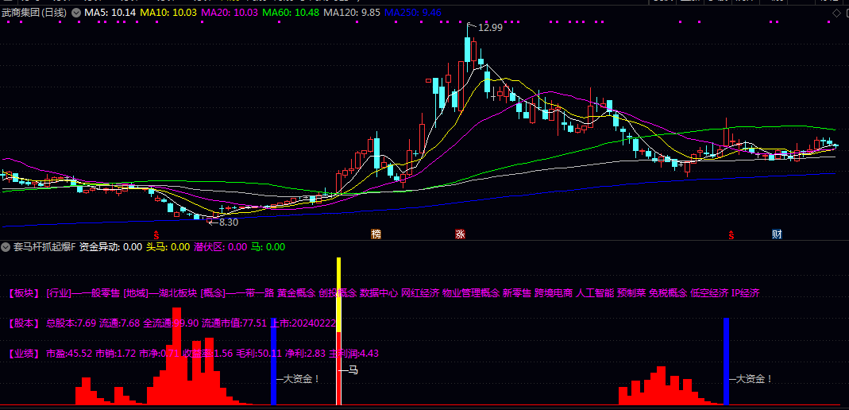849x410 pixels.
Task: Click the MA250: 9.46 indicator label
Action: [x=413, y=13]
